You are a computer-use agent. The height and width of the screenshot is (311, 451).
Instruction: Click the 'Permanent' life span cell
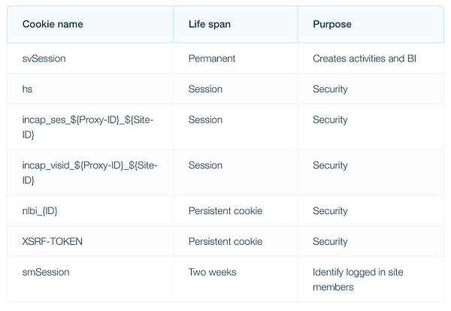[x=212, y=59]
